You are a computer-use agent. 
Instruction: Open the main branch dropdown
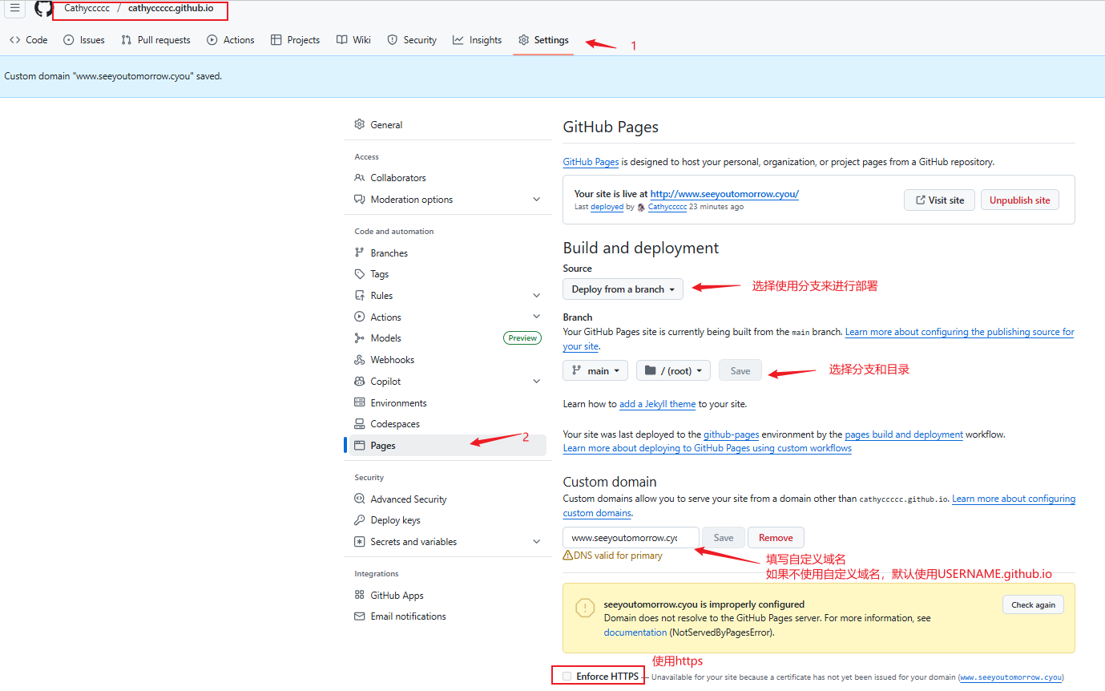pyautogui.click(x=595, y=371)
